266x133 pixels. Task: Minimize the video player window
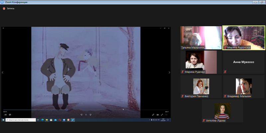[x=161, y=28]
